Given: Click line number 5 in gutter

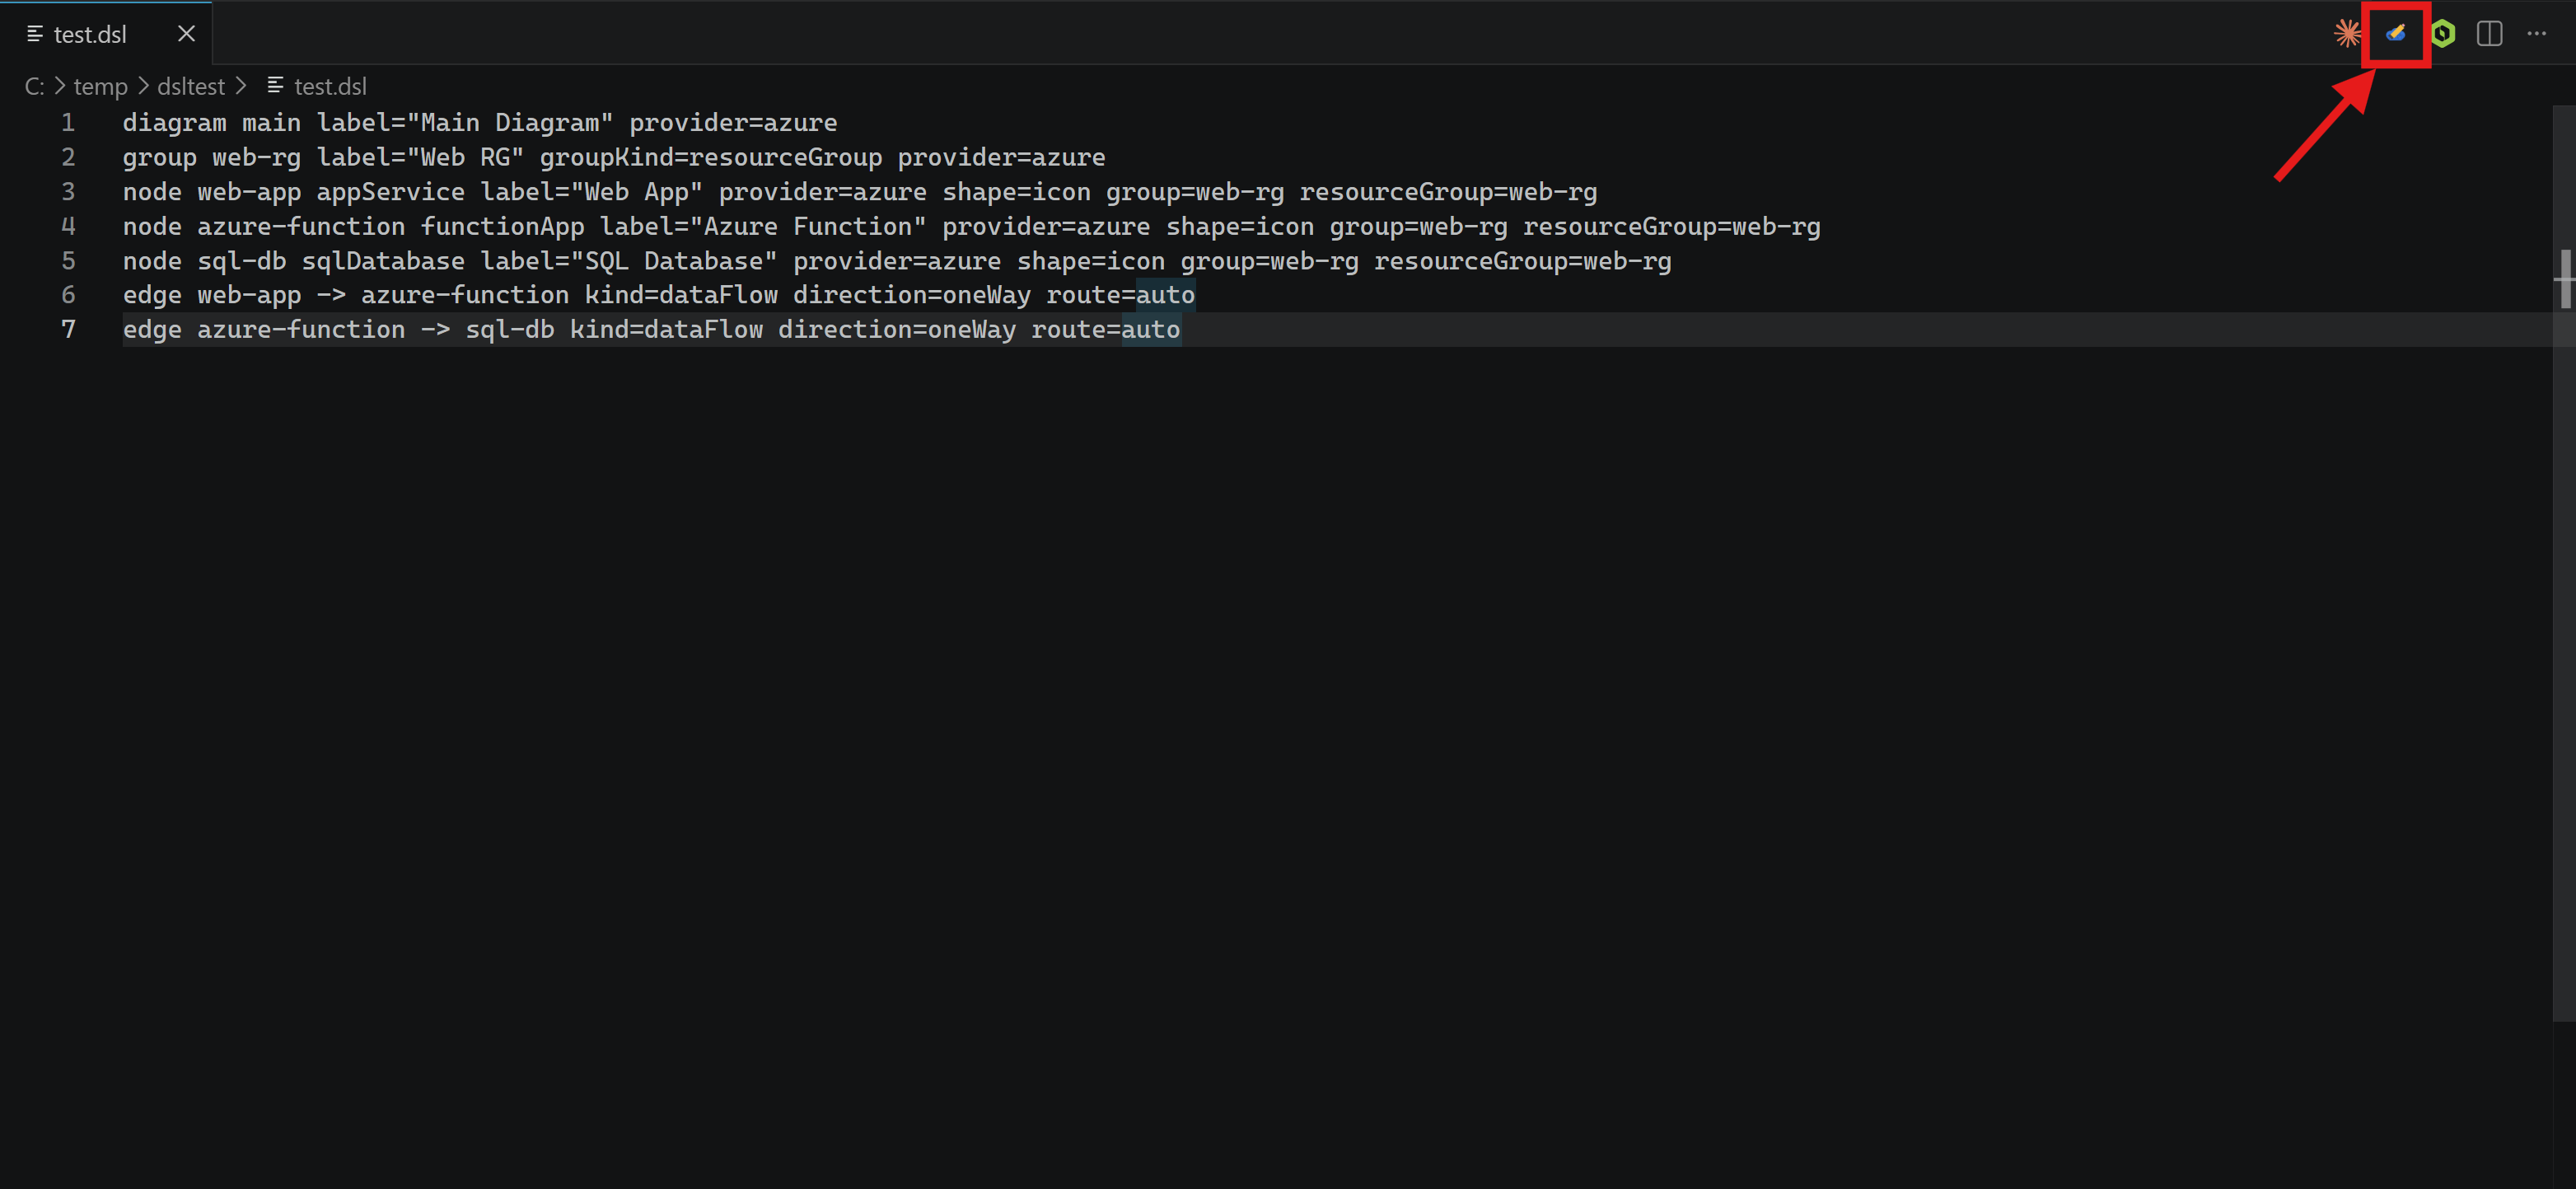Looking at the screenshot, I should click(x=68, y=261).
